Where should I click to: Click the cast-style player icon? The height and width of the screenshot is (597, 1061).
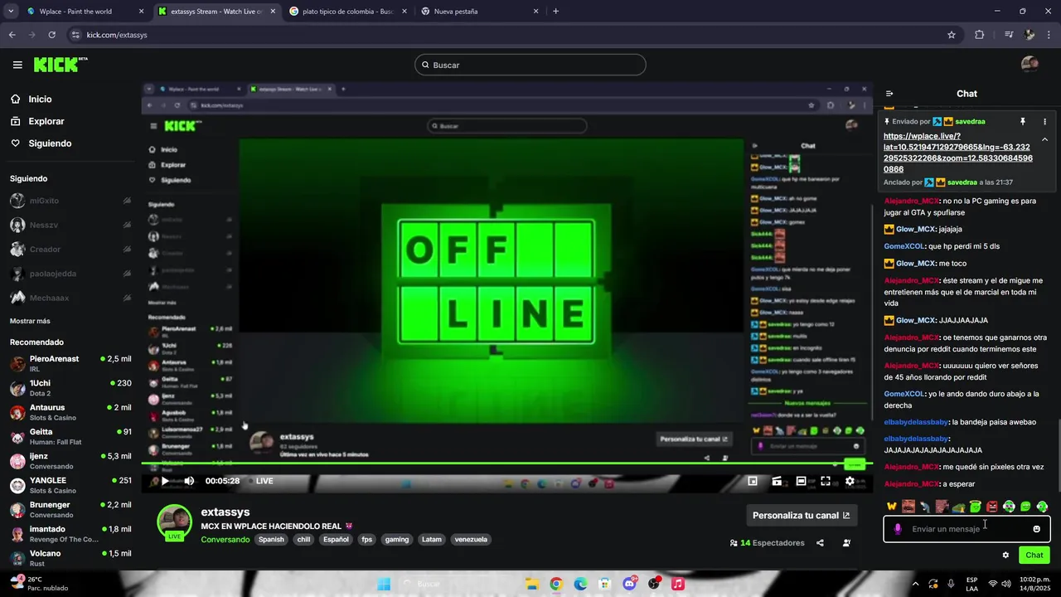pos(777,481)
